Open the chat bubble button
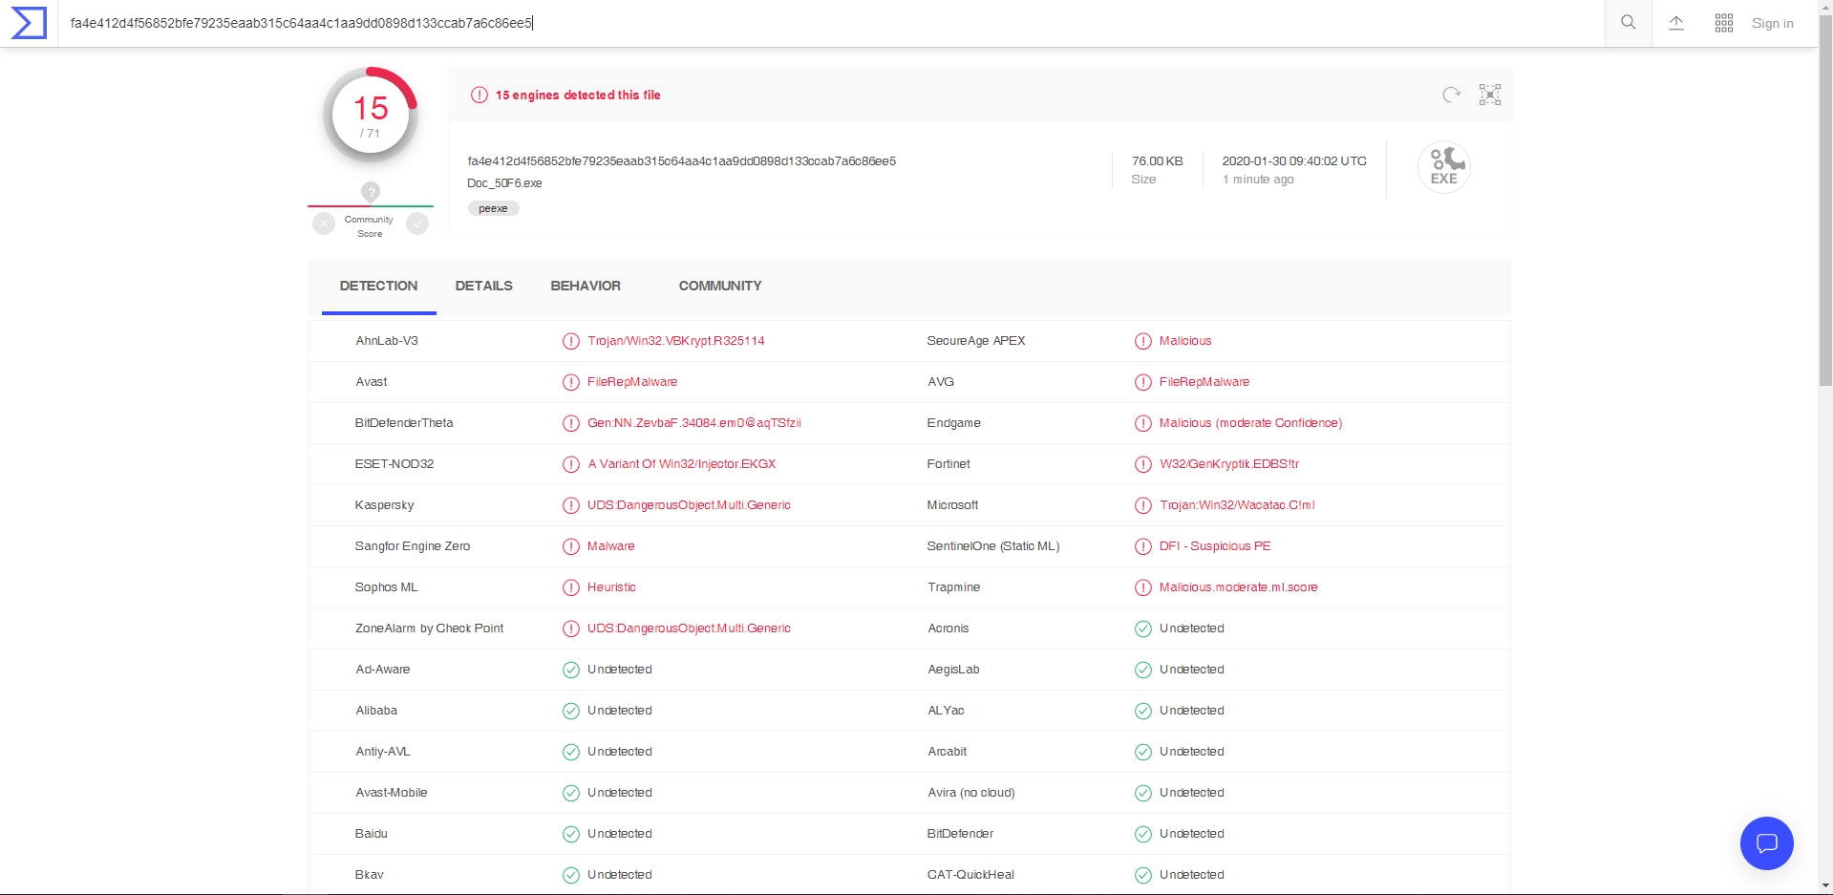The width and height of the screenshot is (1833, 895). pyautogui.click(x=1766, y=843)
